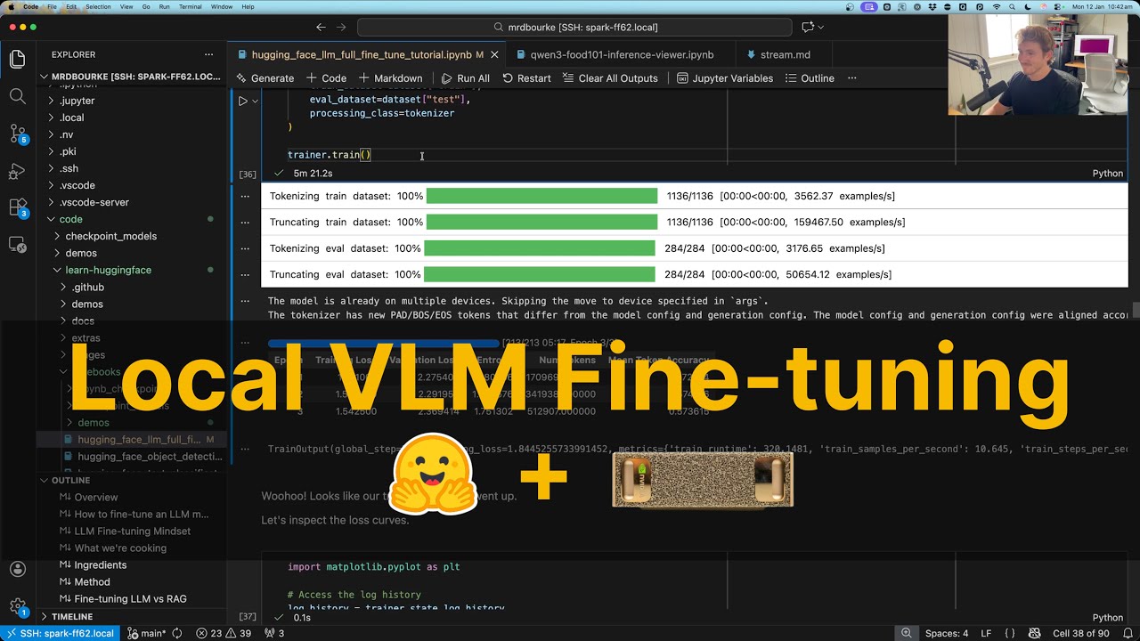Viewport: 1140px width, 641px height.
Task: Add a Markdown cell
Action: (x=390, y=78)
